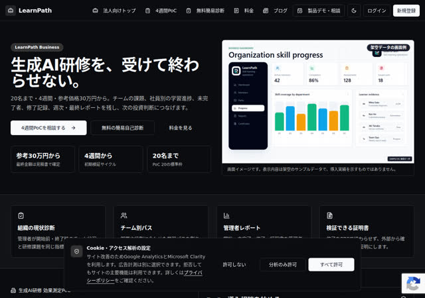Toggle dark mode with the moon icon
Screen dimensions: 425x298
[x=354, y=11]
